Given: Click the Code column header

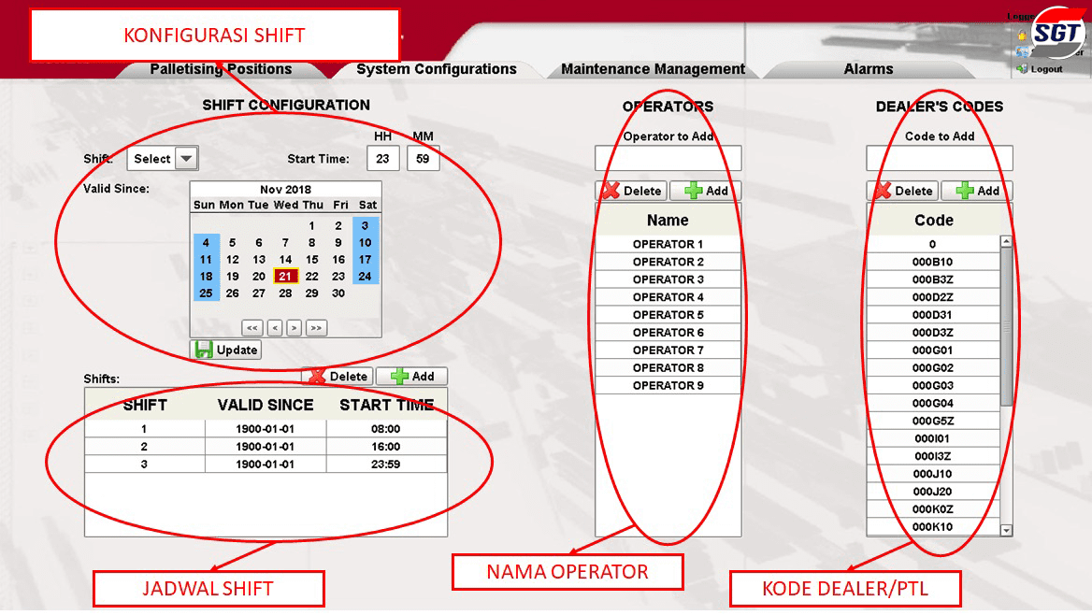Looking at the screenshot, I should 933,220.
